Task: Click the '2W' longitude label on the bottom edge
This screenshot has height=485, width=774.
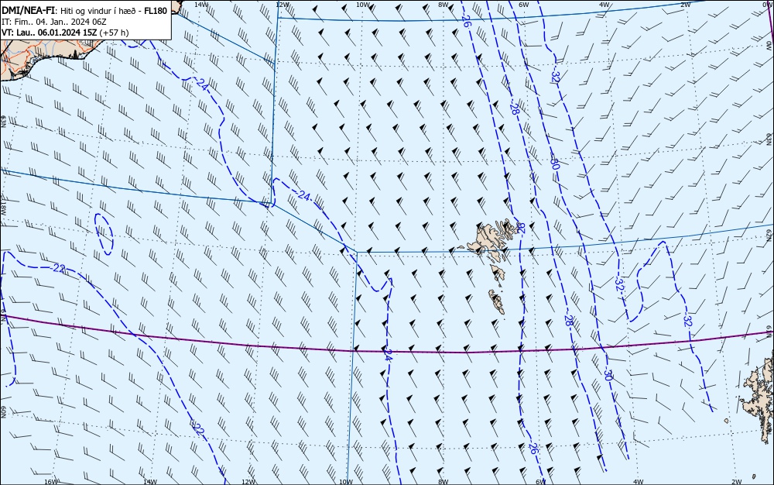Action: (x=737, y=482)
